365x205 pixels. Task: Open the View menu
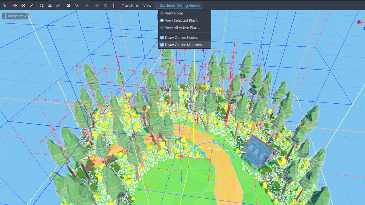[147, 5]
